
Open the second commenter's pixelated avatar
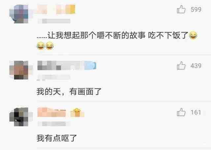[x=19, y=70]
